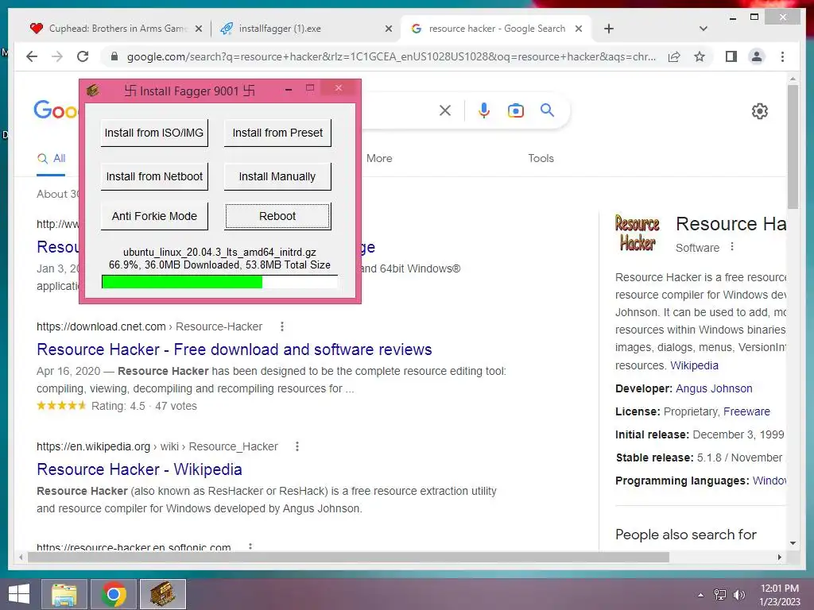Click the Freeware license link
Screen dimensions: 814x610
click(x=746, y=411)
